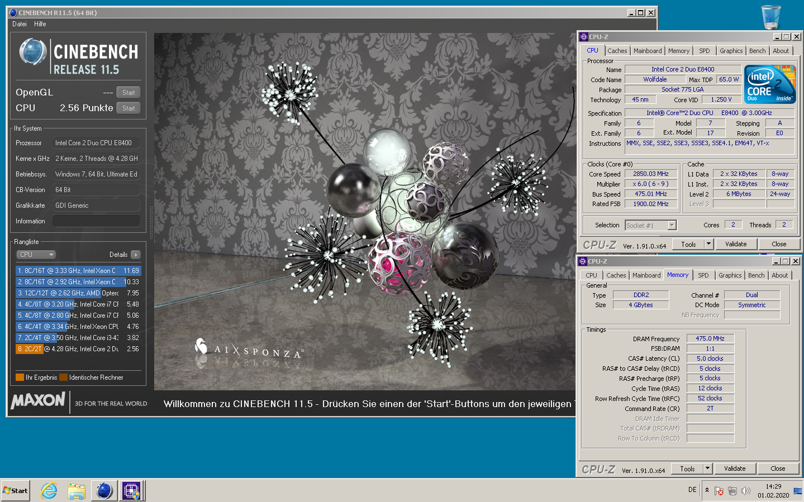
Task: Click the Identischer Rechner legend swatch
Action: point(63,377)
